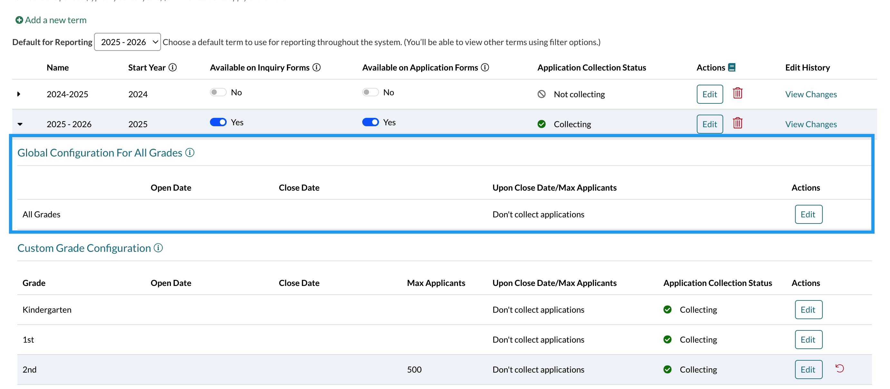Collapse the 2025 - 2026 term row
The height and width of the screenshot is (389, 890).
20,124
